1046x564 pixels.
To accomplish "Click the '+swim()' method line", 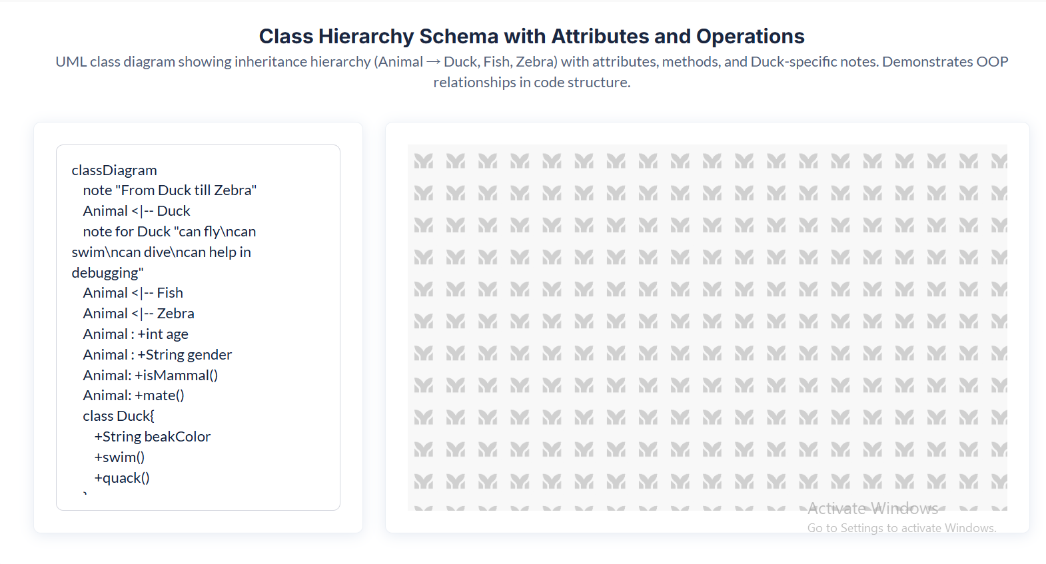I will coord(119,457).
